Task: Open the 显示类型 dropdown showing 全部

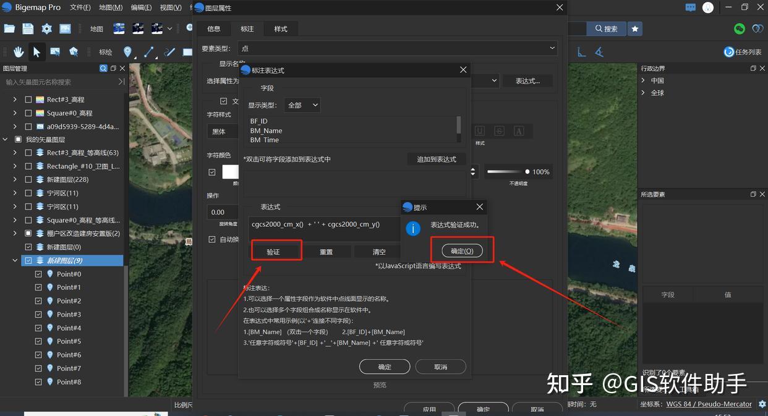Action: tap(302, 105)
